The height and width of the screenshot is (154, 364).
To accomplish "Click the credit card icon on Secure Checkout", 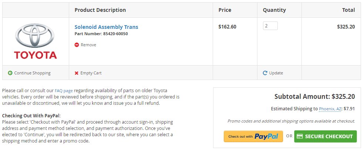I will pos(300,136).
